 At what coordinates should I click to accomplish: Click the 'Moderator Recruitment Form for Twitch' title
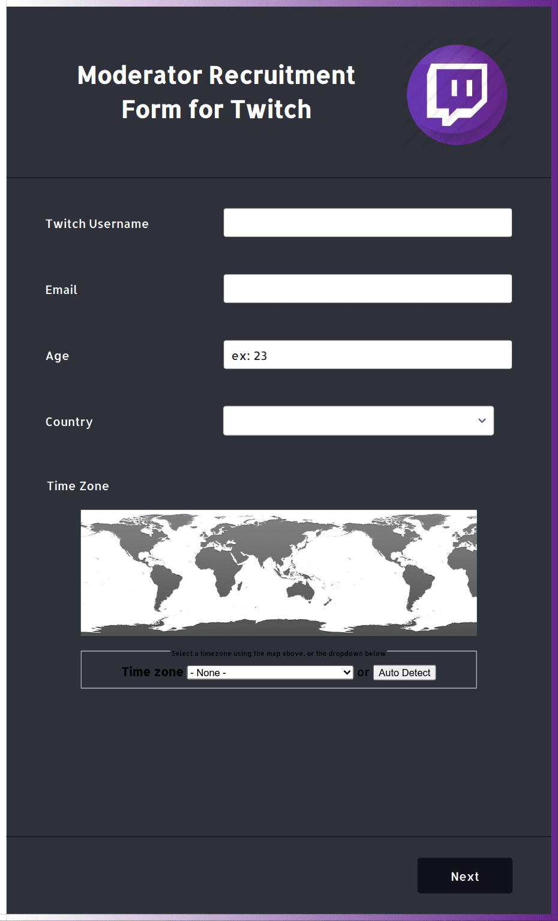point(215,92)
